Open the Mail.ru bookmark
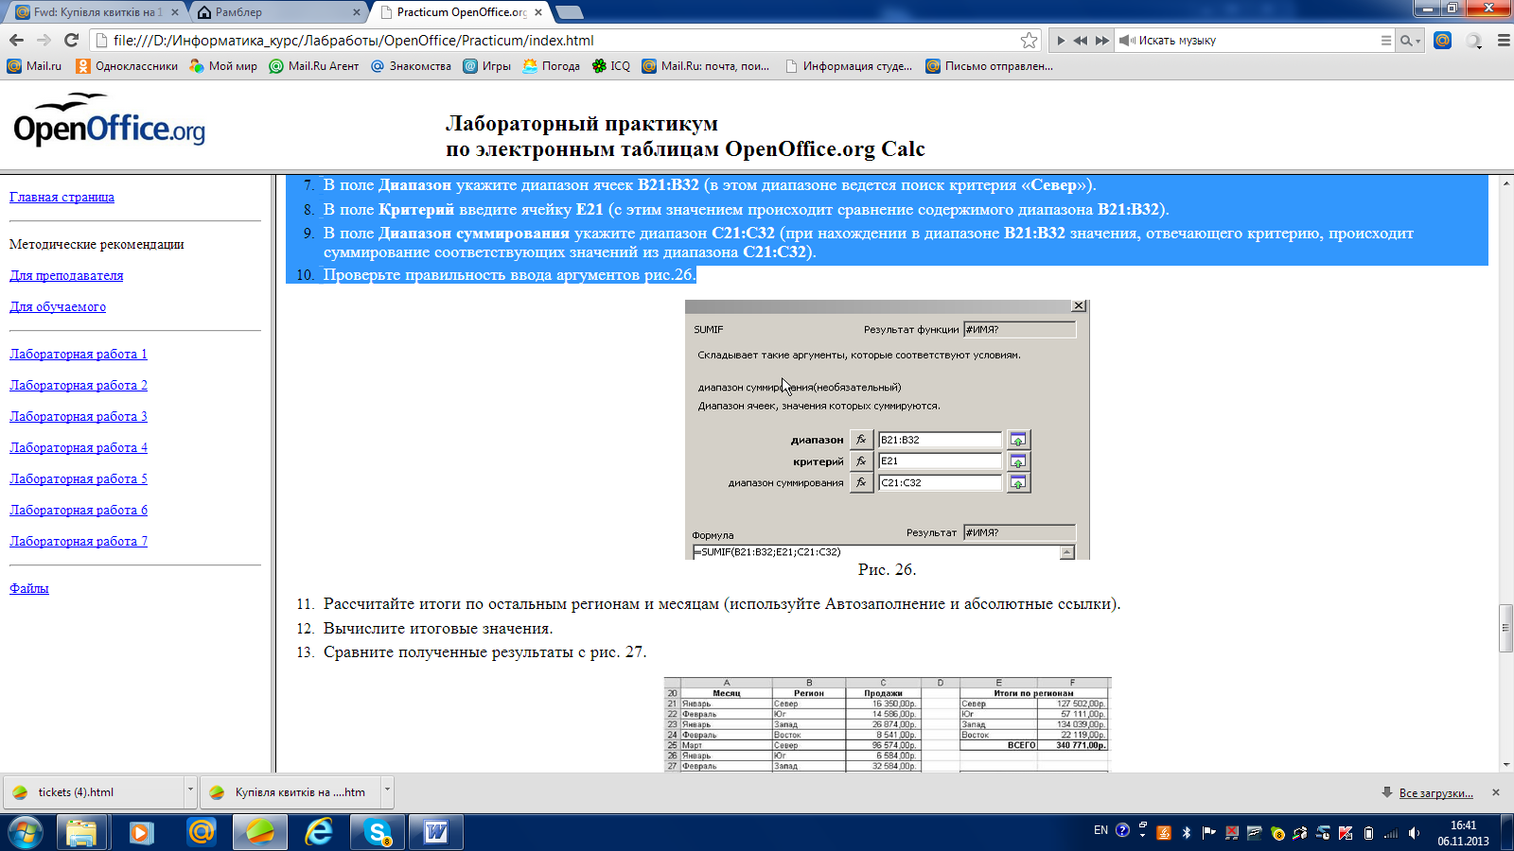1514x851 pixels. click(34, 66)
